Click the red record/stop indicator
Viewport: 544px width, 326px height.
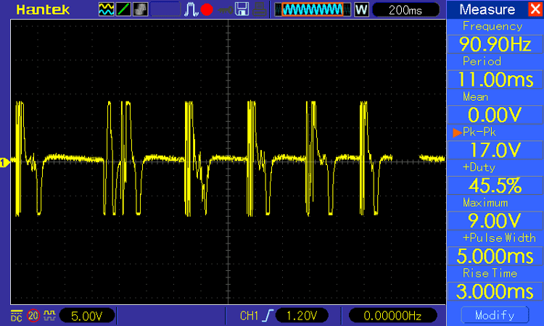[207, 9]
